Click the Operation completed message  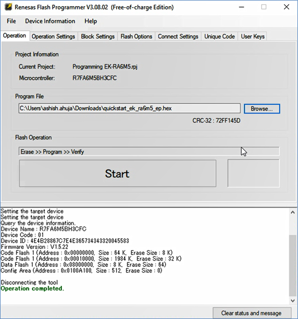[x=32, y=288]
